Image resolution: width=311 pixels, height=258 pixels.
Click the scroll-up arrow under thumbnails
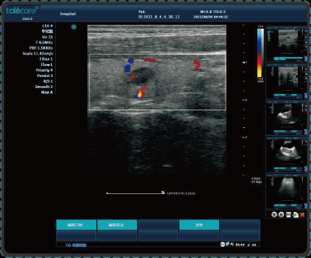pyautogui.click(x=281, y=215)
